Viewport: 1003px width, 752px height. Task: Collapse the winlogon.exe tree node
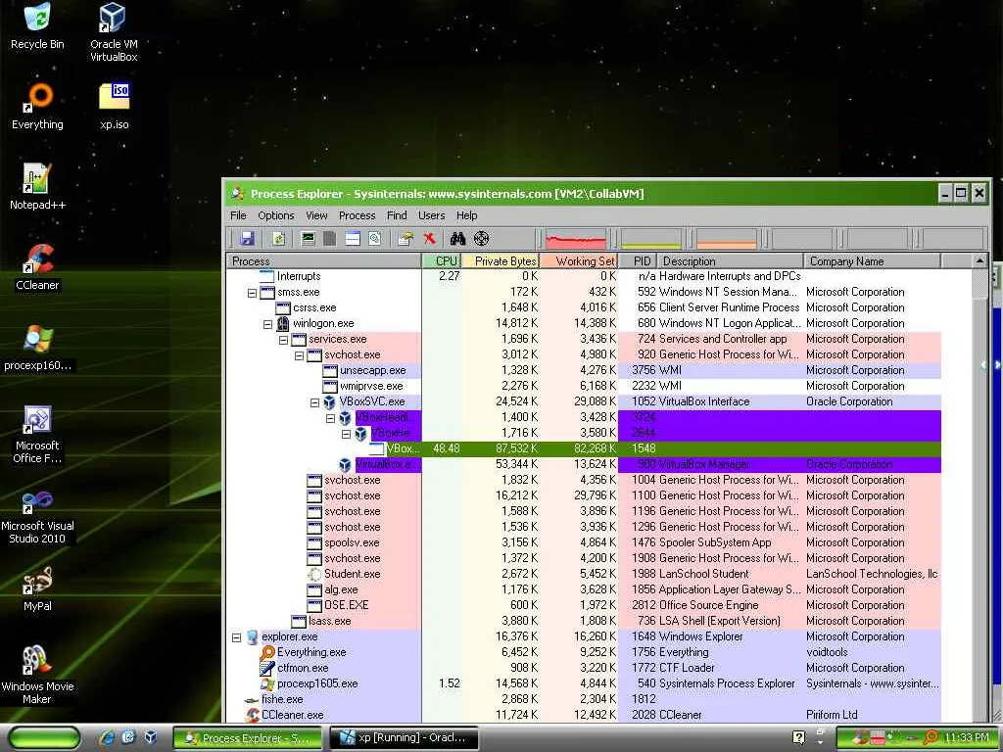[x=268, y=324]
